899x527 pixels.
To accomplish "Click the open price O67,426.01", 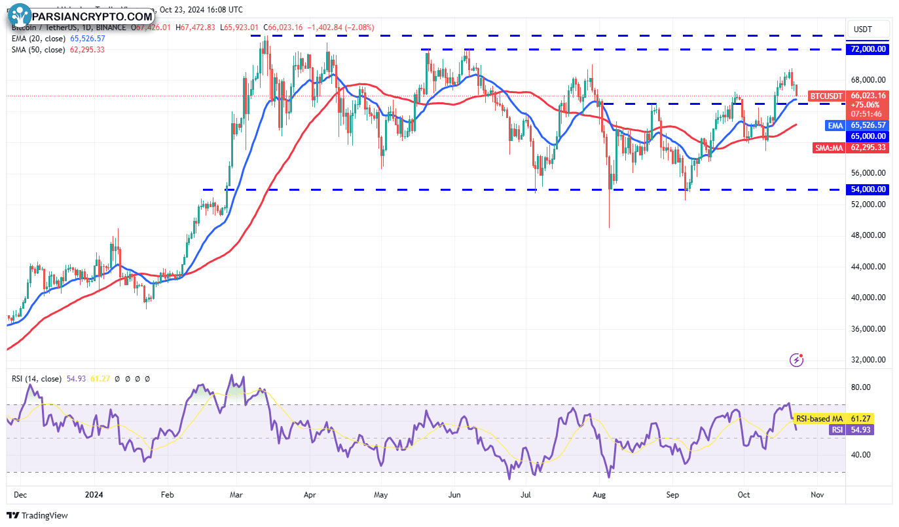I will [151, 28].
